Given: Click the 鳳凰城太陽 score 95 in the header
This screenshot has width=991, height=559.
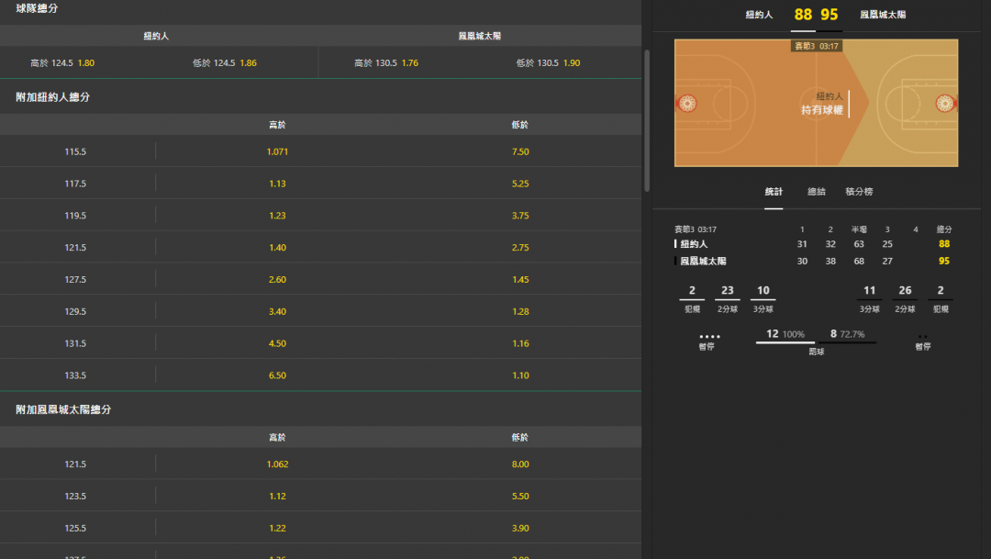Looking at the screenshot, I should coord(830,15).
